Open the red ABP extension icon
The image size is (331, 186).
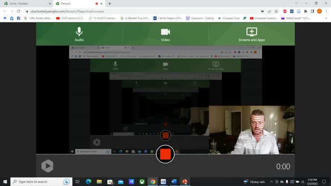tap(285, 11)
